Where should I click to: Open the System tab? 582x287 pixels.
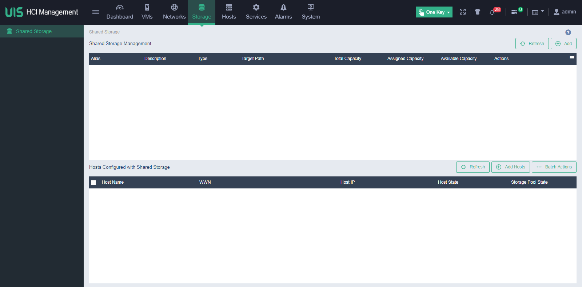311,12
